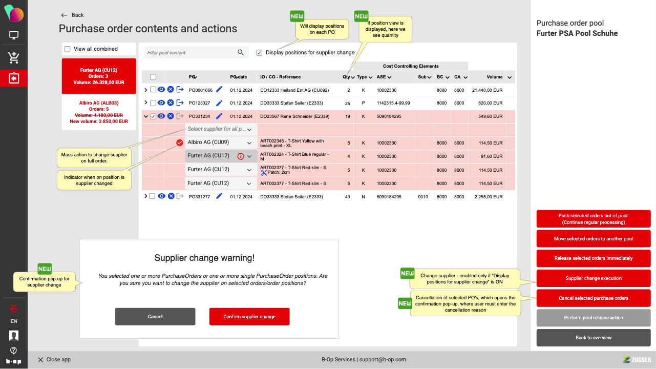Open the shopping cart icon in sidebar
This screenshot has width=656, height=369.
14,57
